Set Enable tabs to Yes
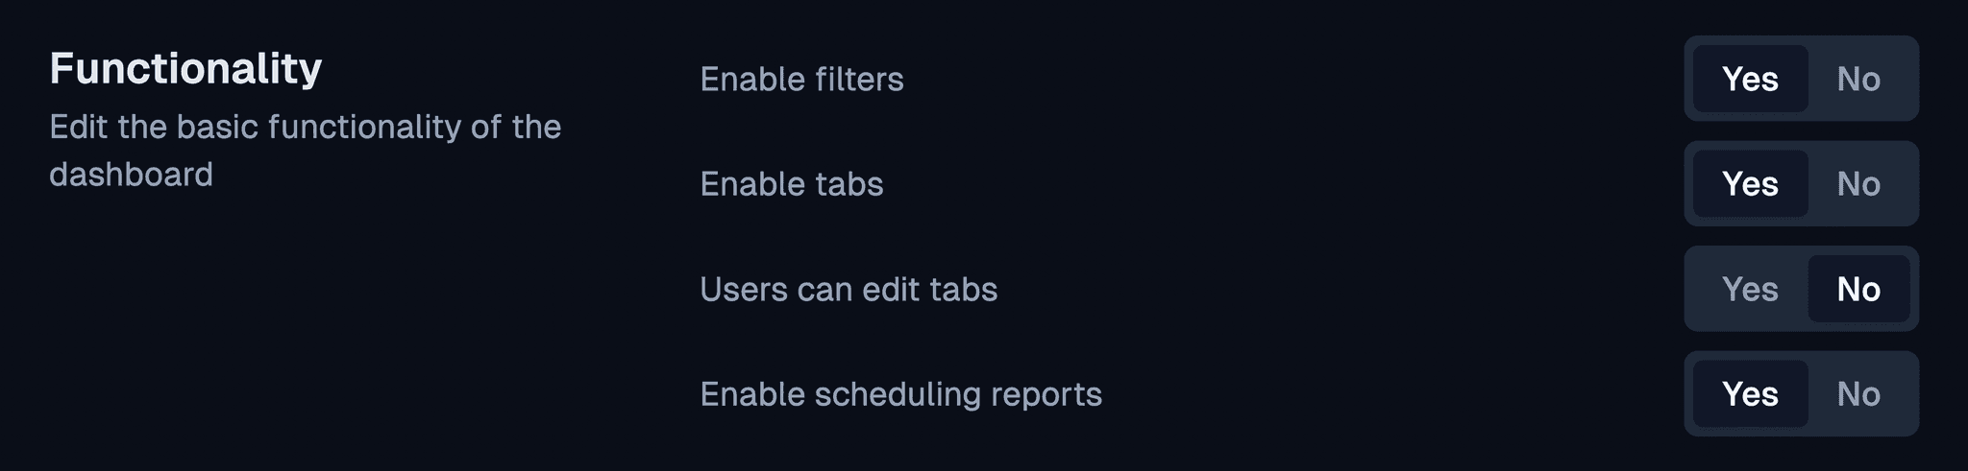 pyautogui.click(x=1750, y=184)
